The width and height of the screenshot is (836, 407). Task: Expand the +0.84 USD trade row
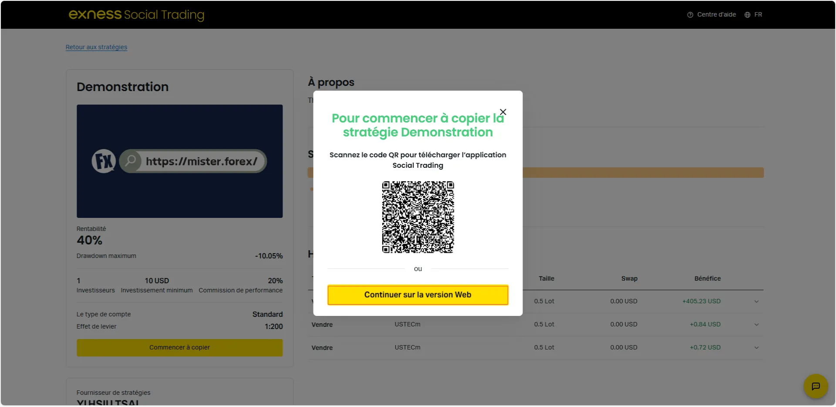(x=756, y=325)
